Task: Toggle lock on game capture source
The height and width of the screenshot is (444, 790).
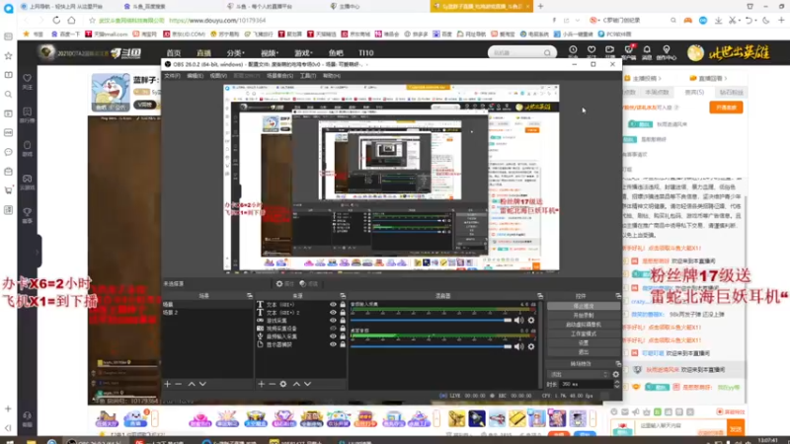Action: point(343,321)
